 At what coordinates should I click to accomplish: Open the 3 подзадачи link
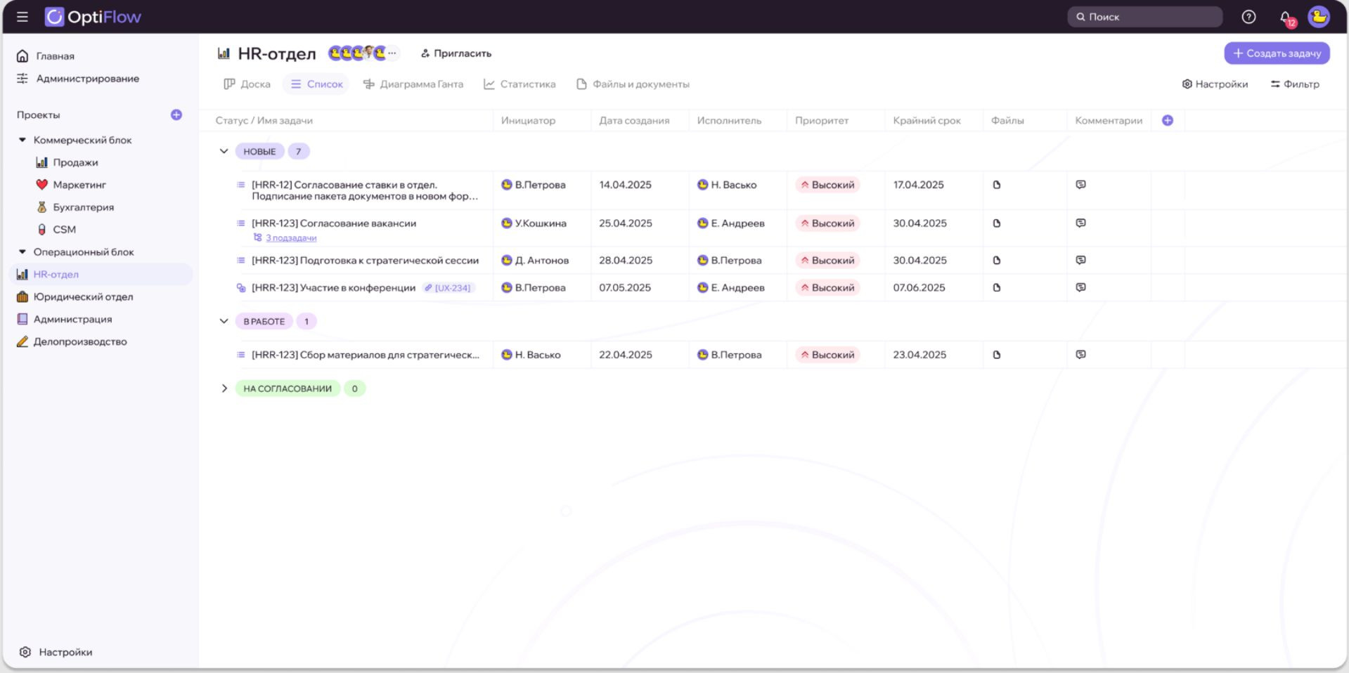click(x=291, y=238)
